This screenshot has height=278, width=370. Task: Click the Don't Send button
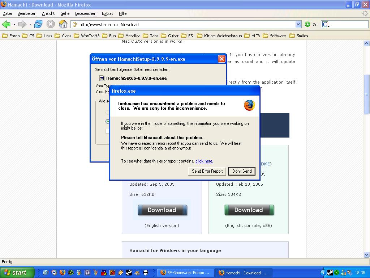(242, 171)
